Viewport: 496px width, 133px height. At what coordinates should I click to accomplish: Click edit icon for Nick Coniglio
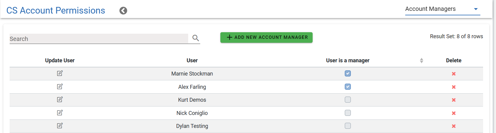[60, 113]
